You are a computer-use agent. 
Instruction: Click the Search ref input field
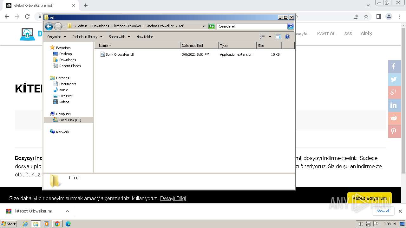[x=252, y=26]
